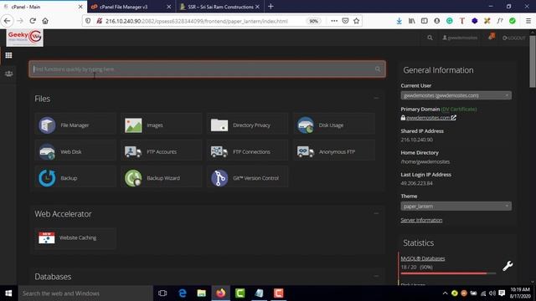Collapse the Databases section
Image resolution: width=536 pixels, height=301 pixels.
coord(376,276)
